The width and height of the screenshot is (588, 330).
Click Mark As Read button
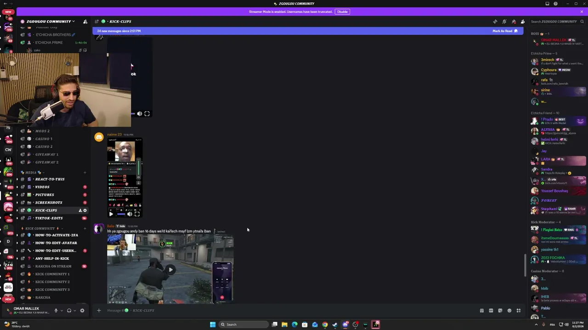tap(505, 31)
